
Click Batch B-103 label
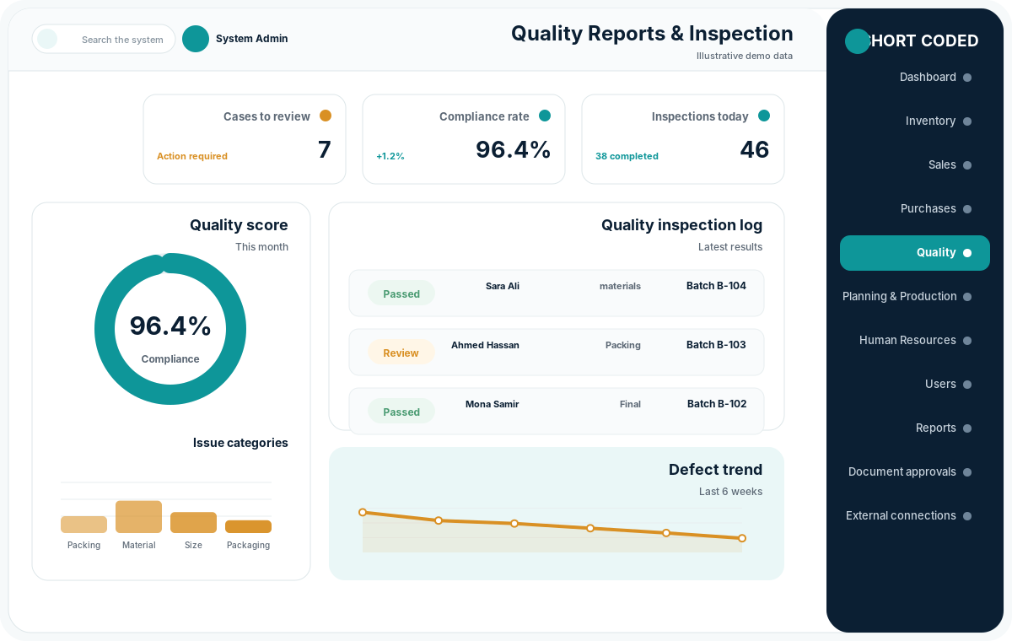point(716,345)
